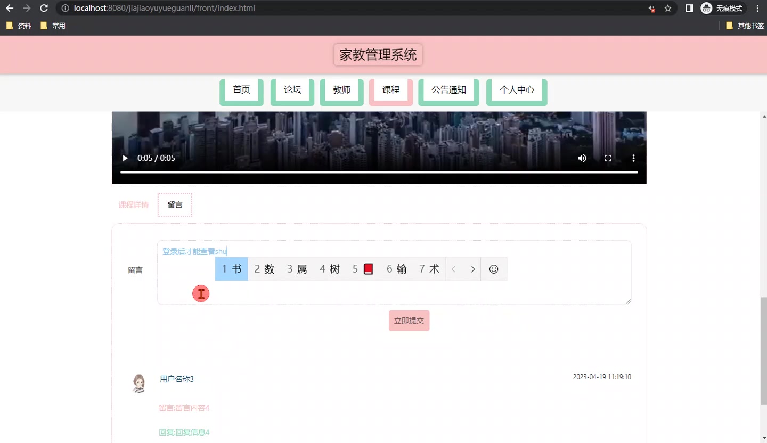
Task: Click the browser forward arrow
Action: click(27, 9)
